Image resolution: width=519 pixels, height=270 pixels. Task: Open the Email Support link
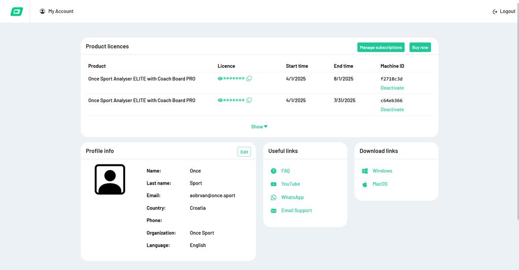(x=296, y=210)
